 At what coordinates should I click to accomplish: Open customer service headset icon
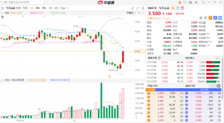pos(185,2)
